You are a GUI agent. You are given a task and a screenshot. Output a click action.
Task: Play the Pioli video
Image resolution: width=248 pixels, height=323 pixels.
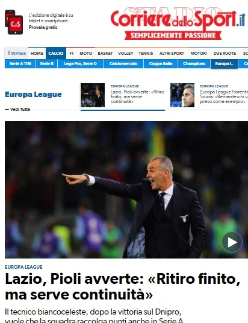click(x=232, y=242)
